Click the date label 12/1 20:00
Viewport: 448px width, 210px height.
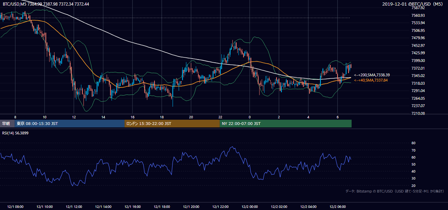tap(191, 207)
